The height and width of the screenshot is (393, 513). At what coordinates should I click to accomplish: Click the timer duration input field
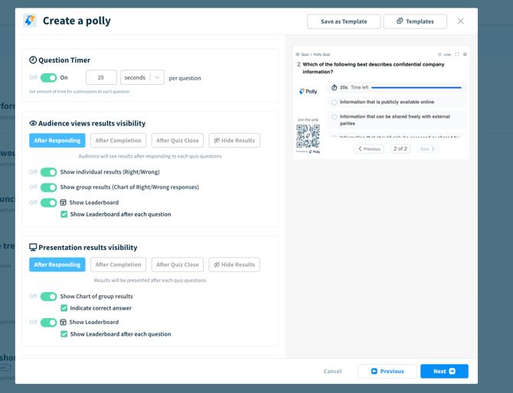pos(101,78)
